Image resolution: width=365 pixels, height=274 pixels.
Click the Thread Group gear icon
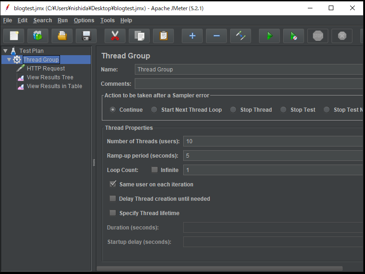(17, 60)
